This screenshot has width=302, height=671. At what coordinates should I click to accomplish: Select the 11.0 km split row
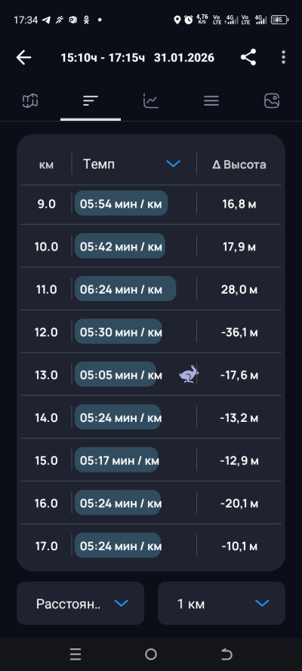[x=151, y=289]
